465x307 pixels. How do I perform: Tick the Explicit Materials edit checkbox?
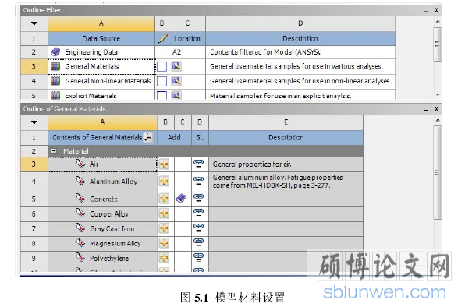(x=162, y=95)
